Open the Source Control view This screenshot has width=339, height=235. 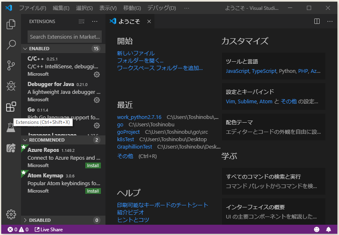tap(11, 65)
